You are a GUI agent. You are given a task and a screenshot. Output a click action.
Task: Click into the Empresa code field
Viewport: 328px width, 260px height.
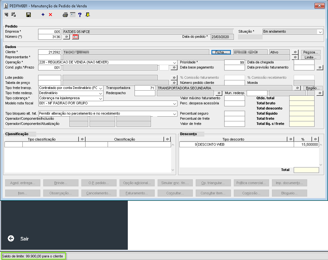click(x=50, y=32)
